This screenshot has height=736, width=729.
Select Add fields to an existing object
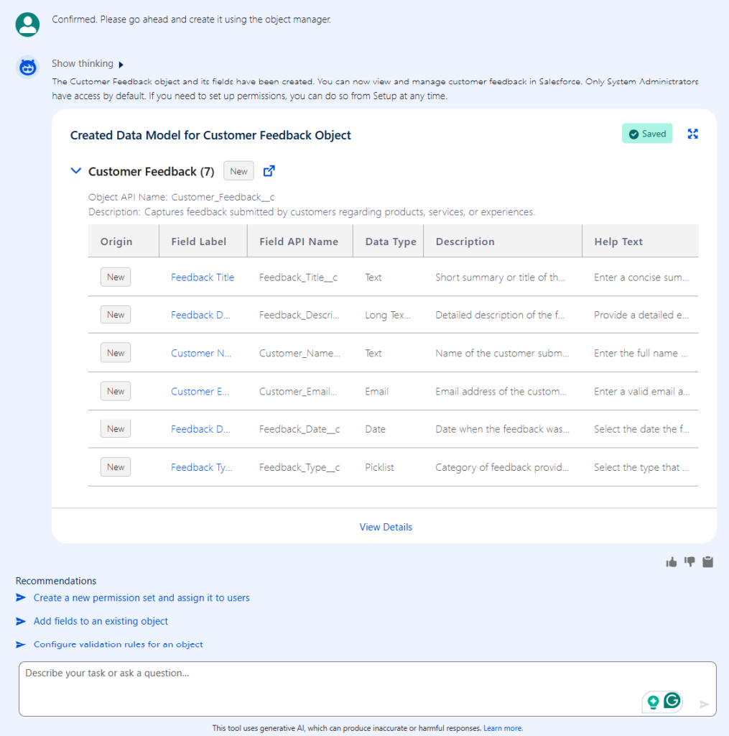click(101, 622)
